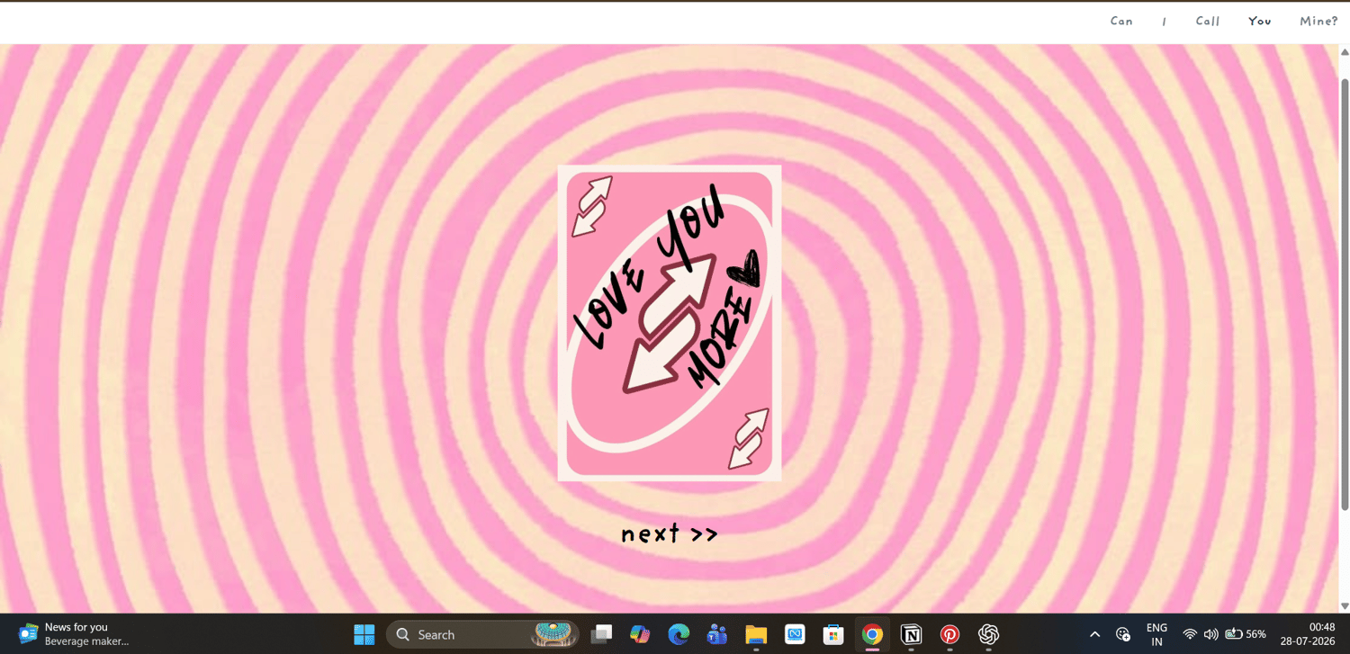The image size is (1350, 654).
Task: Show hidden system tray icons
Action: [1094, 634]
